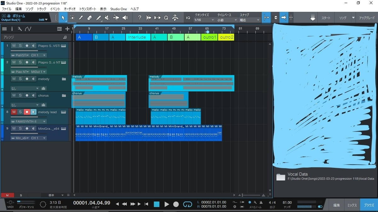Open the PiaVSTi instrument dropdown
The height and width of the screenshot is (212, 378).
[x=20, y=55]
